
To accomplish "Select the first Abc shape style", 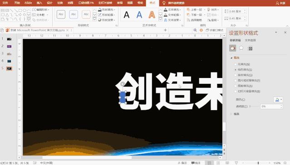I will coord(61,14).
